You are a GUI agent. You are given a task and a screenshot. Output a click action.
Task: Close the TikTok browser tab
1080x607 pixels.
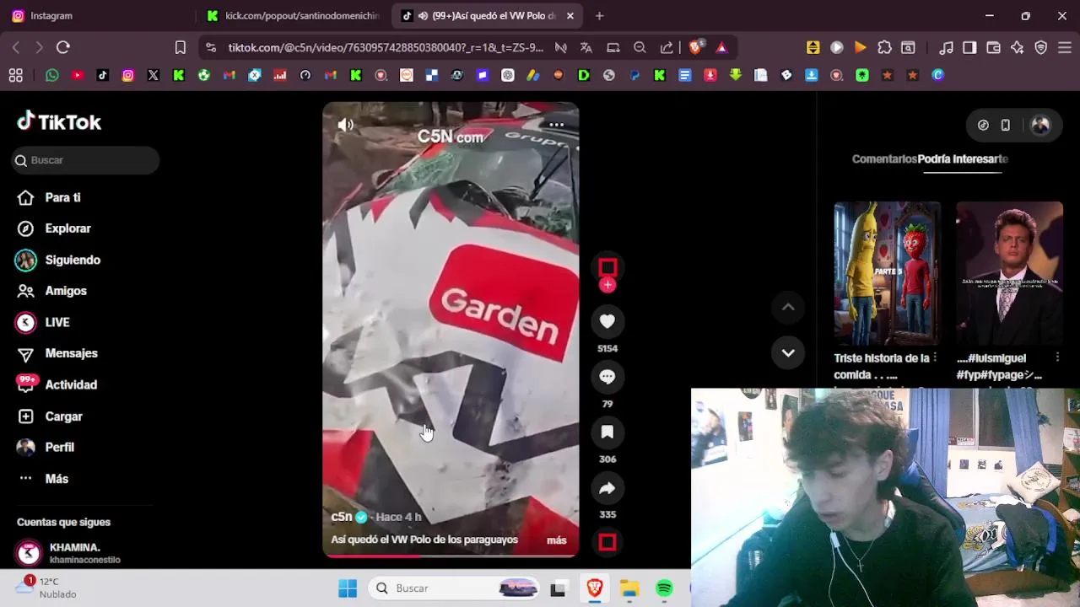click(x=570, y=15)
